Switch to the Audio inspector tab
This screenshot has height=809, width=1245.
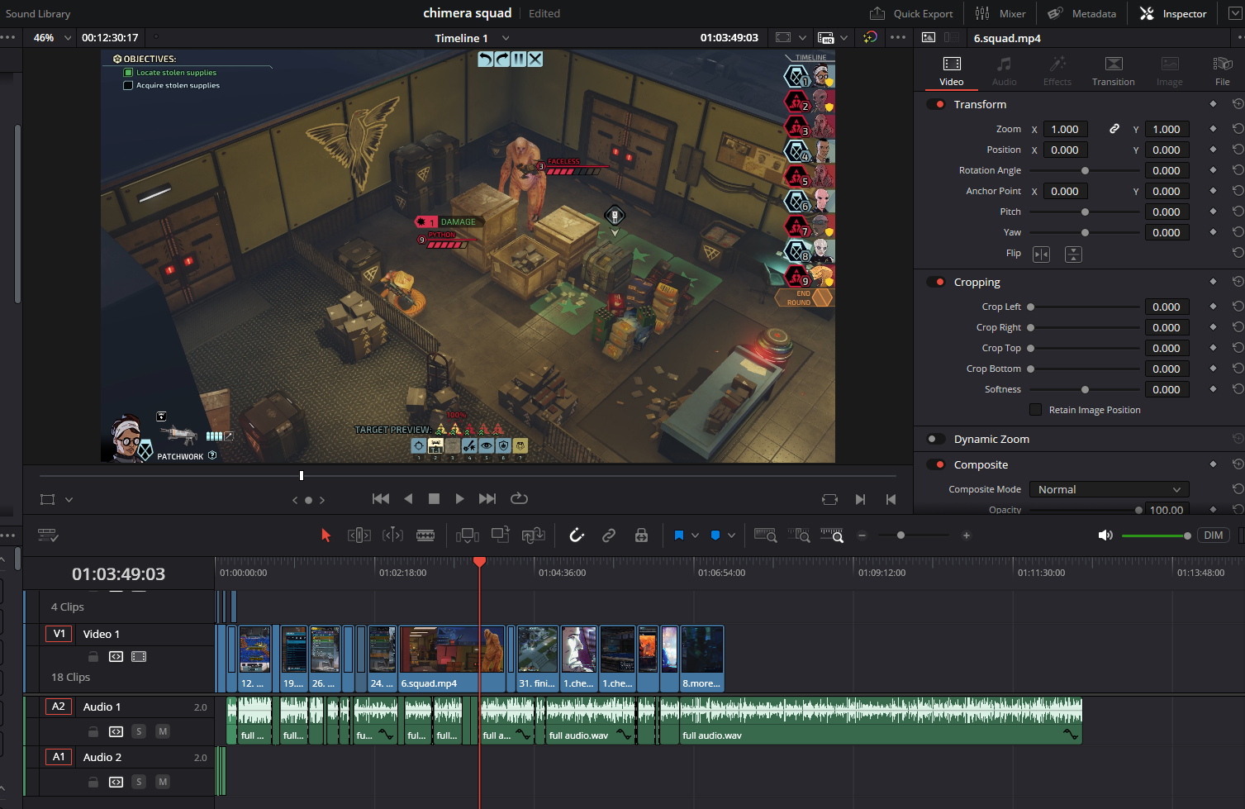tap(1004, 71)
